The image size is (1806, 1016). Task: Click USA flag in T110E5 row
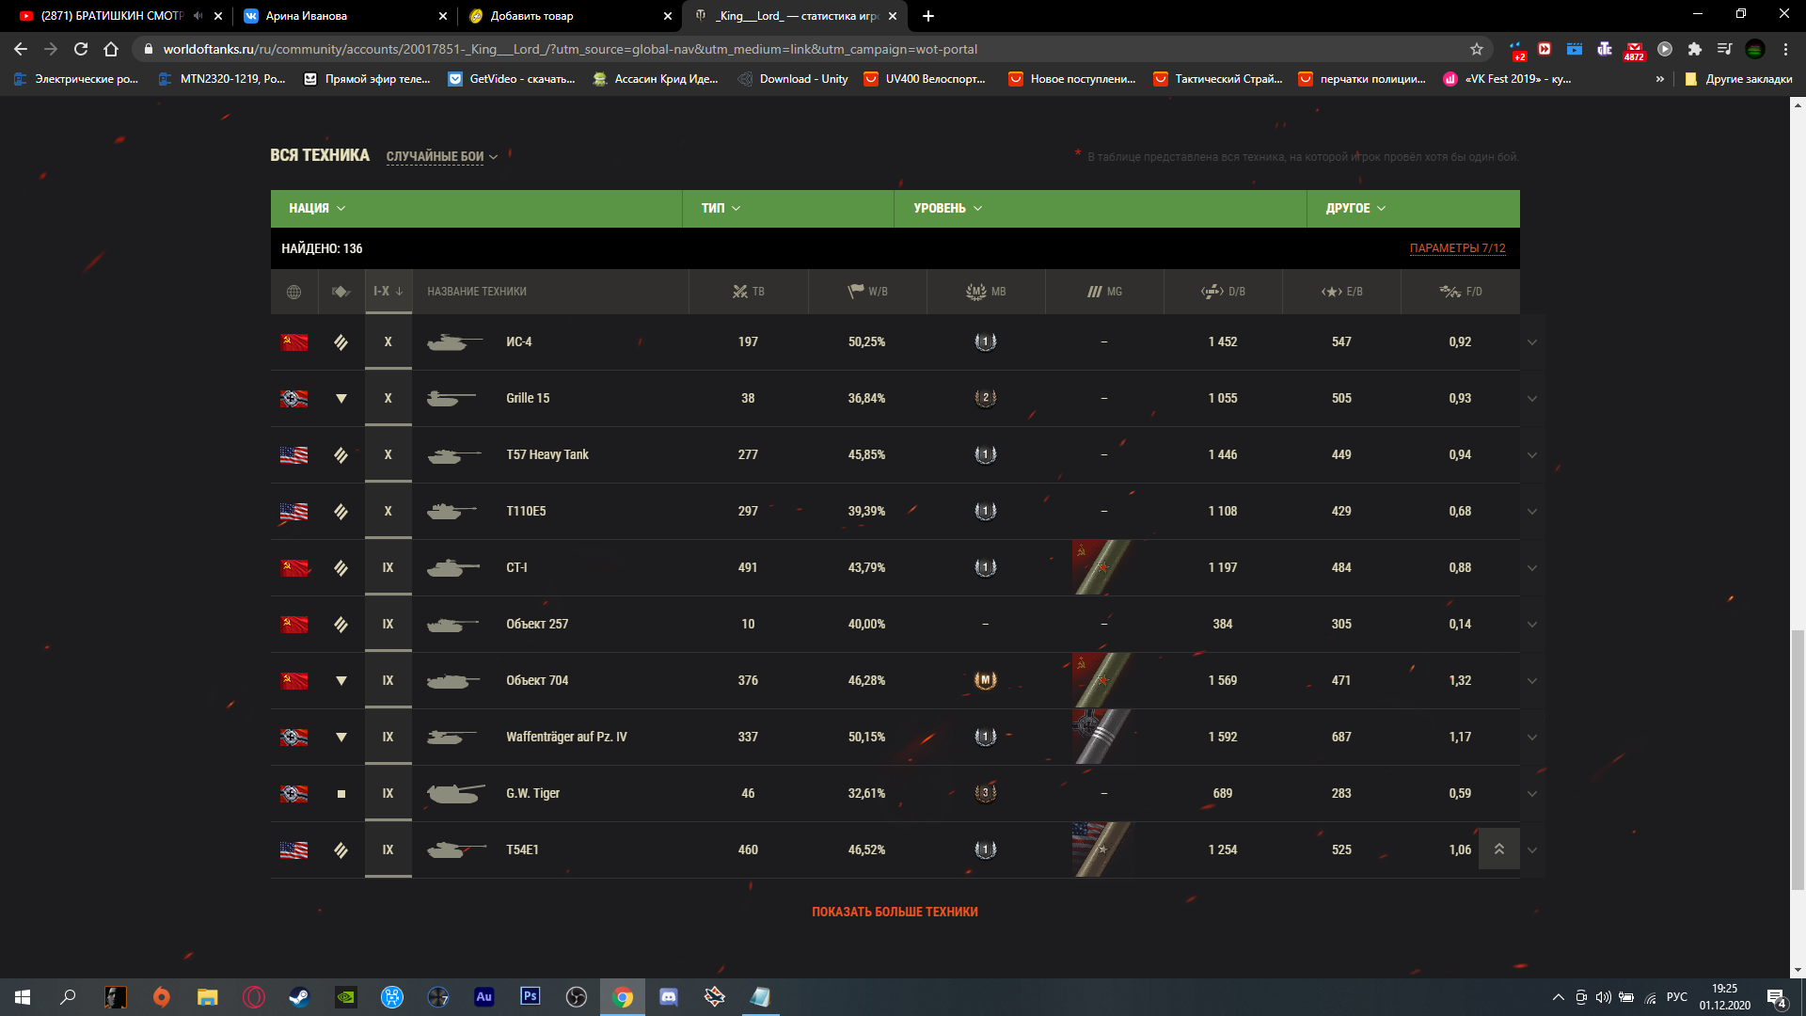(294, 512)
